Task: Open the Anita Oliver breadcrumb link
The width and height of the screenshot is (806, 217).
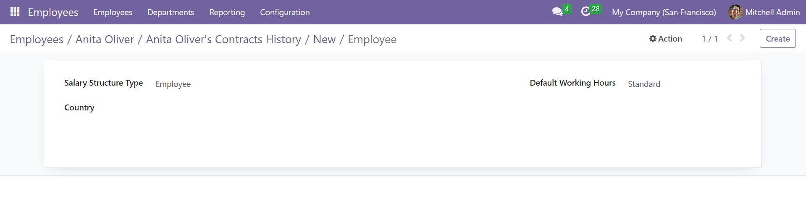Action: (105, 39)
